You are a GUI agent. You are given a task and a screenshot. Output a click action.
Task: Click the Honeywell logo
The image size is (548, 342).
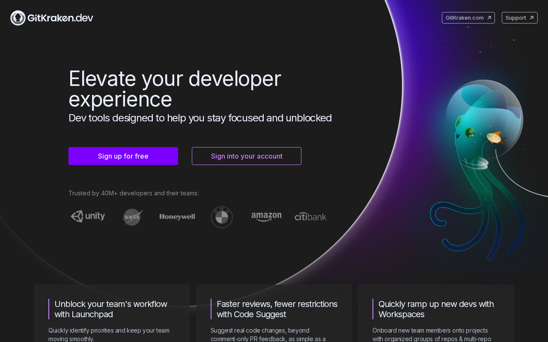[177, 217]
